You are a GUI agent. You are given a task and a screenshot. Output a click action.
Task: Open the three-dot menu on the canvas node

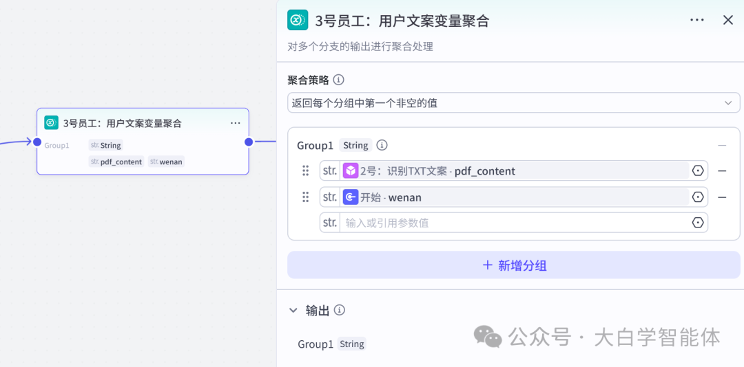click(236, 123)
